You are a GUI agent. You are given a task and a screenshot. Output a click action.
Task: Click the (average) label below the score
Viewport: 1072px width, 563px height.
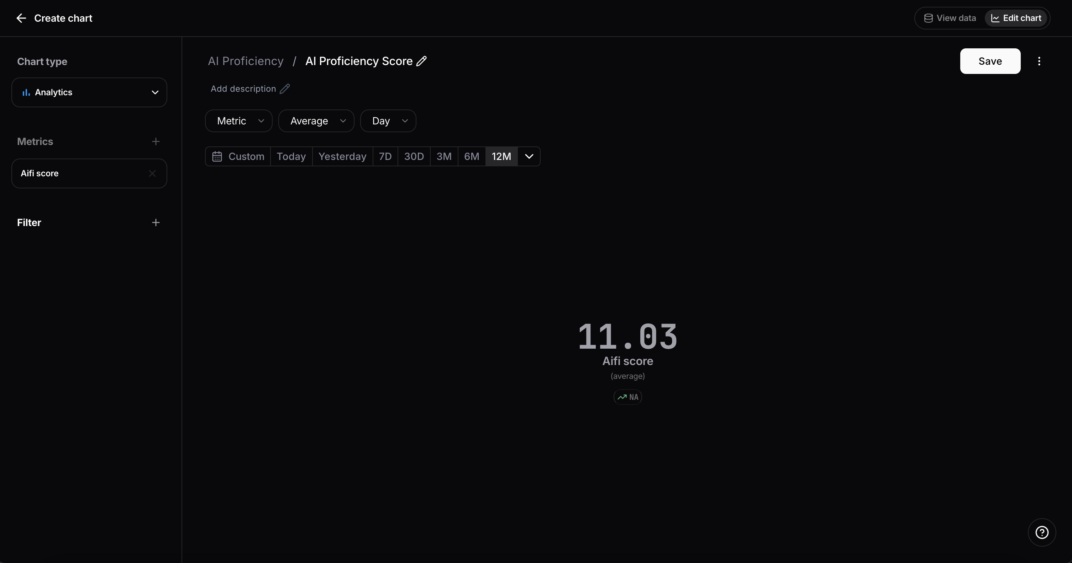[627, 376]
